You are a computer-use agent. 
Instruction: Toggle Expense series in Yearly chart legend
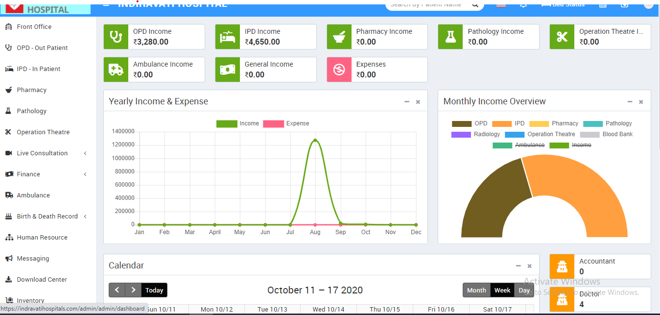point(286,123)
